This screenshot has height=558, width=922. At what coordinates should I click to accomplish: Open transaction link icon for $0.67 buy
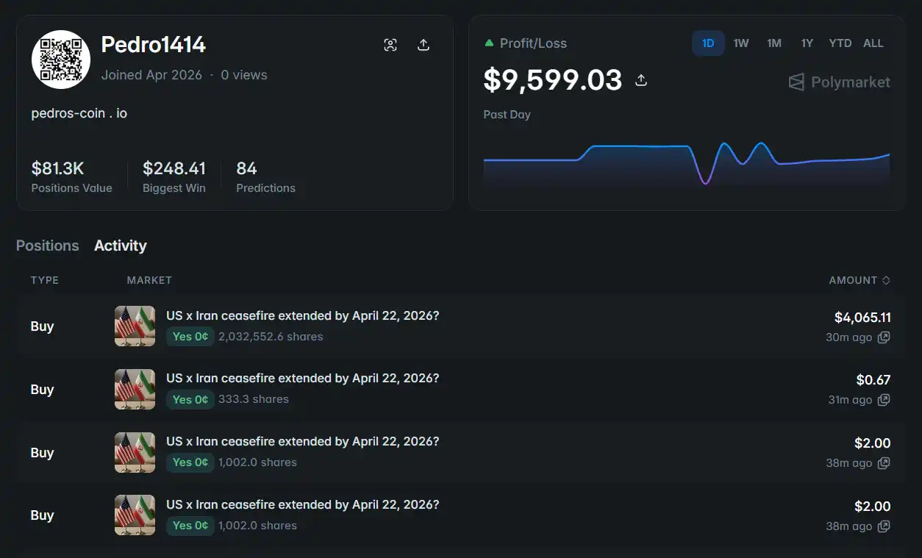[884, 400]
